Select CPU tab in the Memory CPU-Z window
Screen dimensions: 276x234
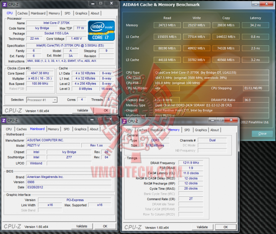[x=129, y=130]
